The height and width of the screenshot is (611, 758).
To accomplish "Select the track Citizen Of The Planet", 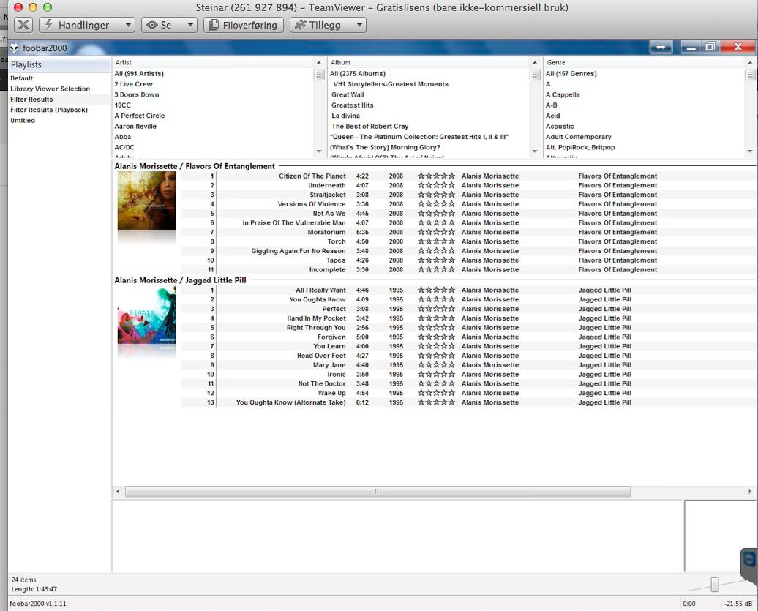I will (312, 176).
